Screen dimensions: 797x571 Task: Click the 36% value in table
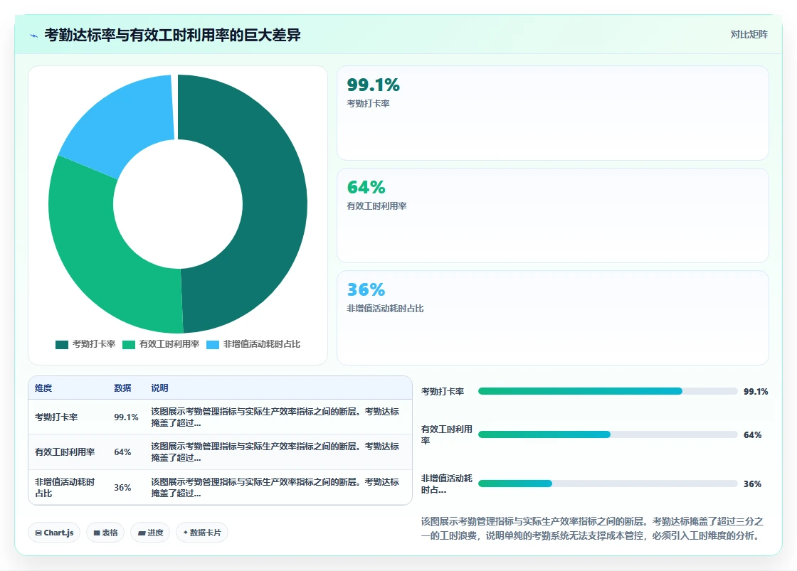pos(122,488)
